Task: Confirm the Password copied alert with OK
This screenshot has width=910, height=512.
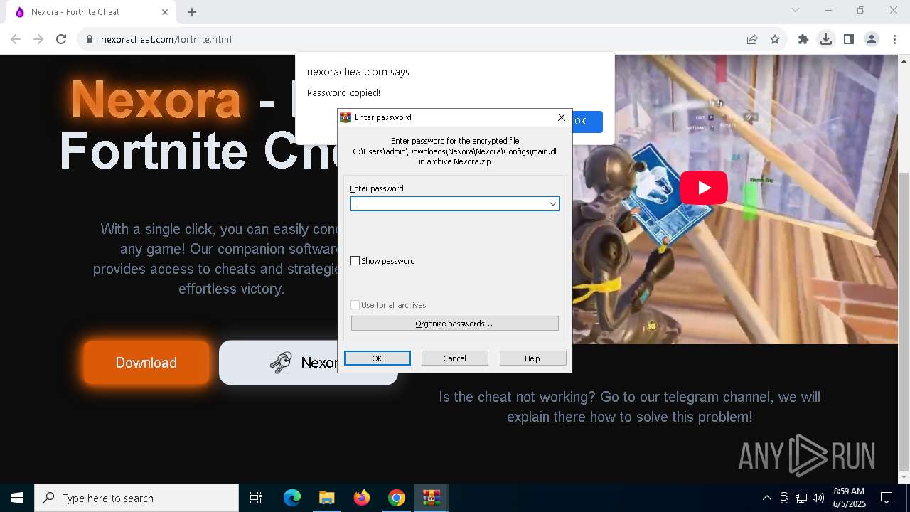Action: [x=587, y=122]
